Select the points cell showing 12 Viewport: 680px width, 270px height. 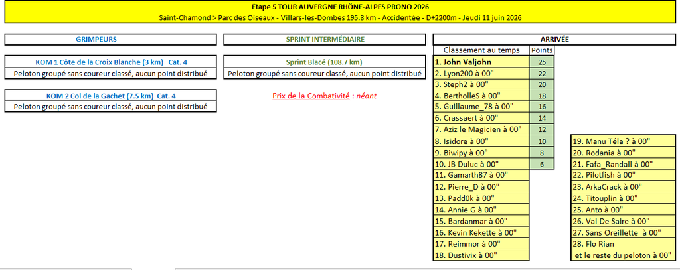click(542, 129)
